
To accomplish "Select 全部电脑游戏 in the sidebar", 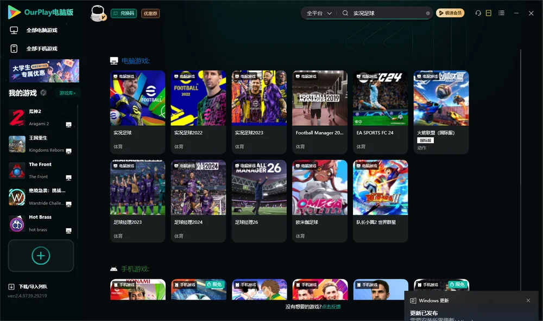I will point(42,30).
